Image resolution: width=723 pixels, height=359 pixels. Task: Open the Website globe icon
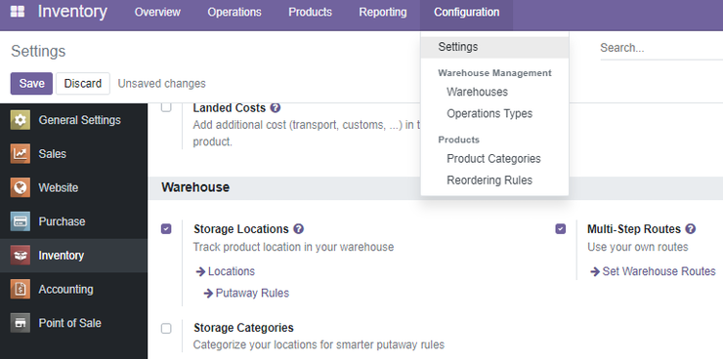tap(20, 187)
